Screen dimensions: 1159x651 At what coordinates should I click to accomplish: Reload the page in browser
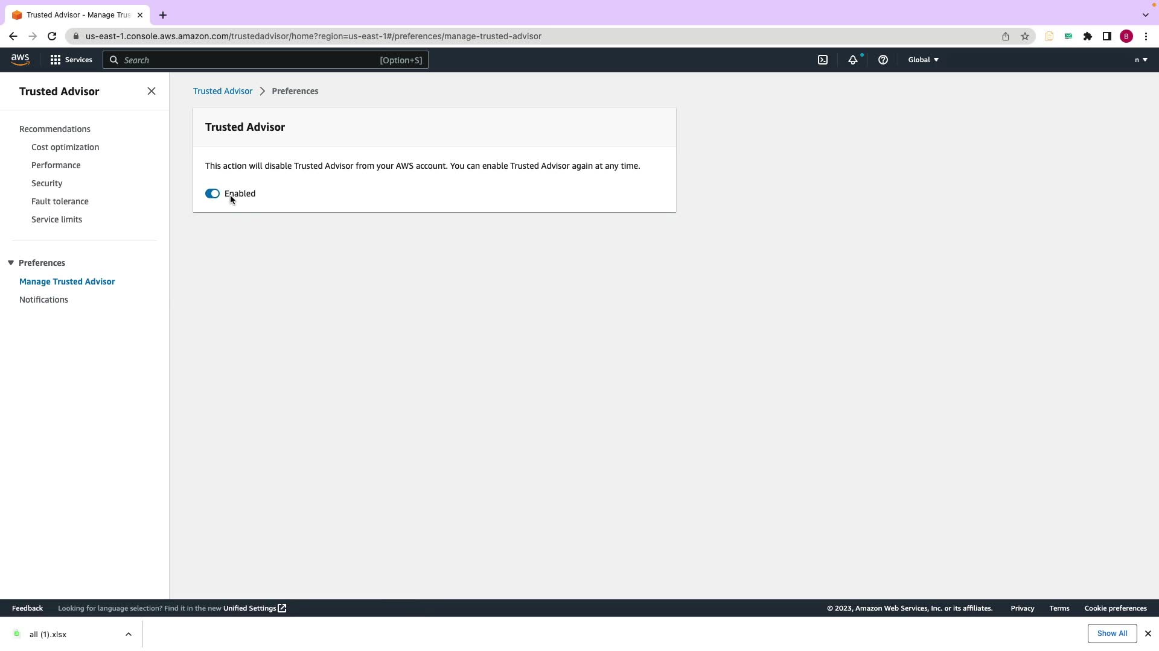(52, 36)
